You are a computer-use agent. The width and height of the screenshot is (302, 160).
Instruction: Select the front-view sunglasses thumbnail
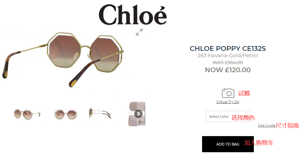click(66, 114)
